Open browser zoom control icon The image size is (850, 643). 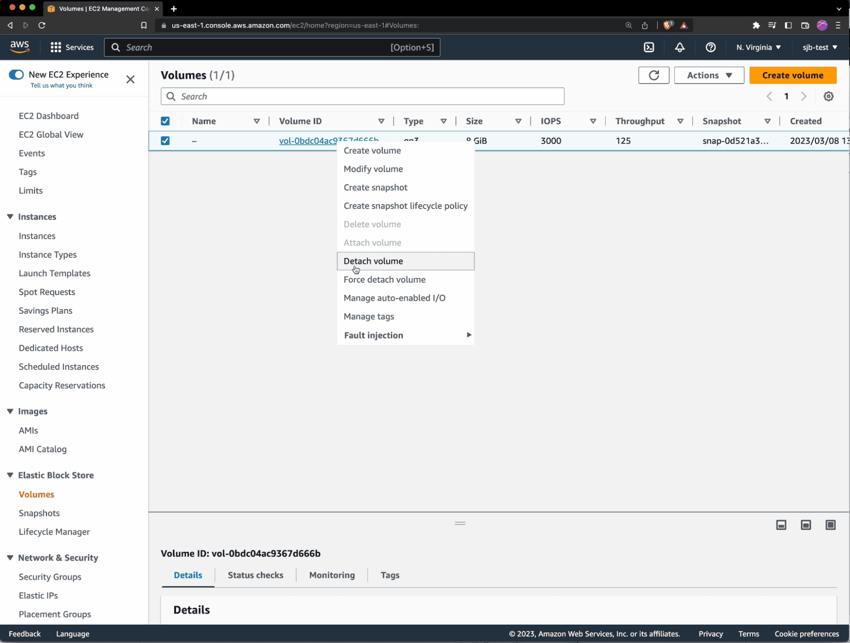628,25
